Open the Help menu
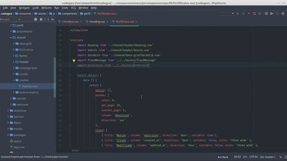Screen dimensions: 287x161 (x=94, y=8)
